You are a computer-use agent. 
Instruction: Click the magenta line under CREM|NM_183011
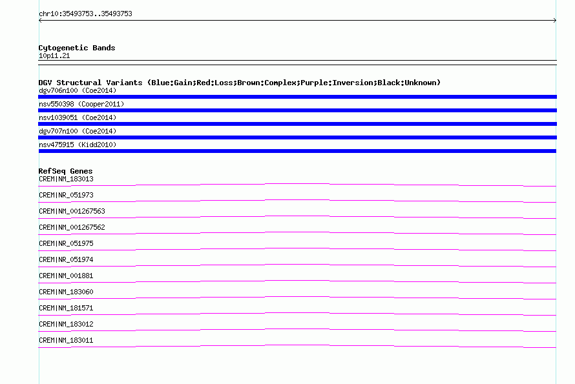297,347
